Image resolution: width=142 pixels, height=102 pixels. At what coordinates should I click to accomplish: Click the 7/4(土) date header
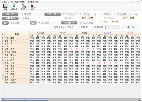(x=107, y=33)
